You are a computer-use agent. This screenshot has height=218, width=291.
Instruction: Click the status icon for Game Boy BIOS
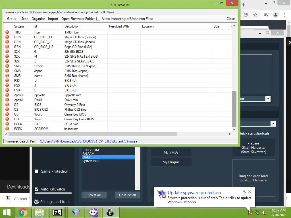[7, 114]
